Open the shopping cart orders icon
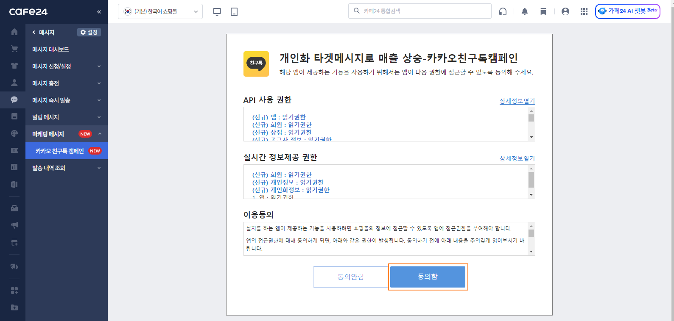674x321 pixels. click(14, 49)
